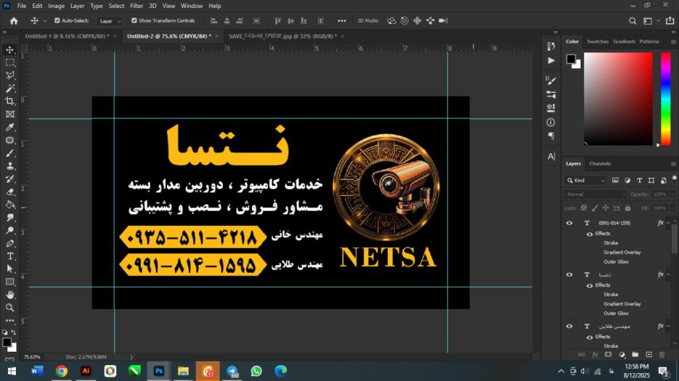Open the Share document icon

[670, 21]
